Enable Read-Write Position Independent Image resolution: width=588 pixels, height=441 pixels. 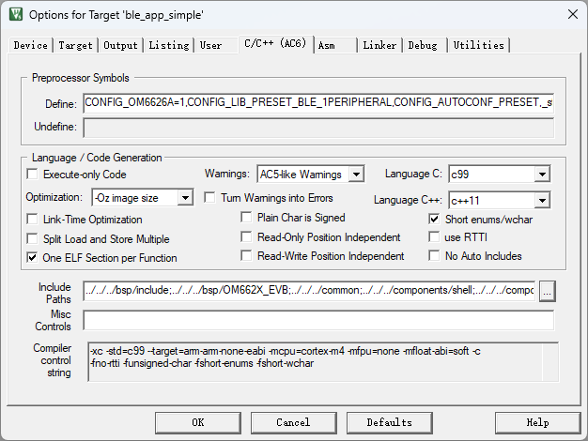[246, 256]
